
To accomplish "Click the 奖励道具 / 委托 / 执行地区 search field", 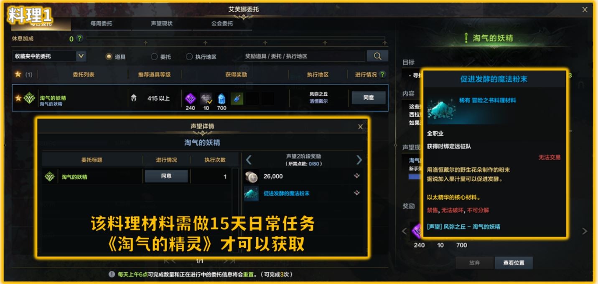I will click(304, 56).
